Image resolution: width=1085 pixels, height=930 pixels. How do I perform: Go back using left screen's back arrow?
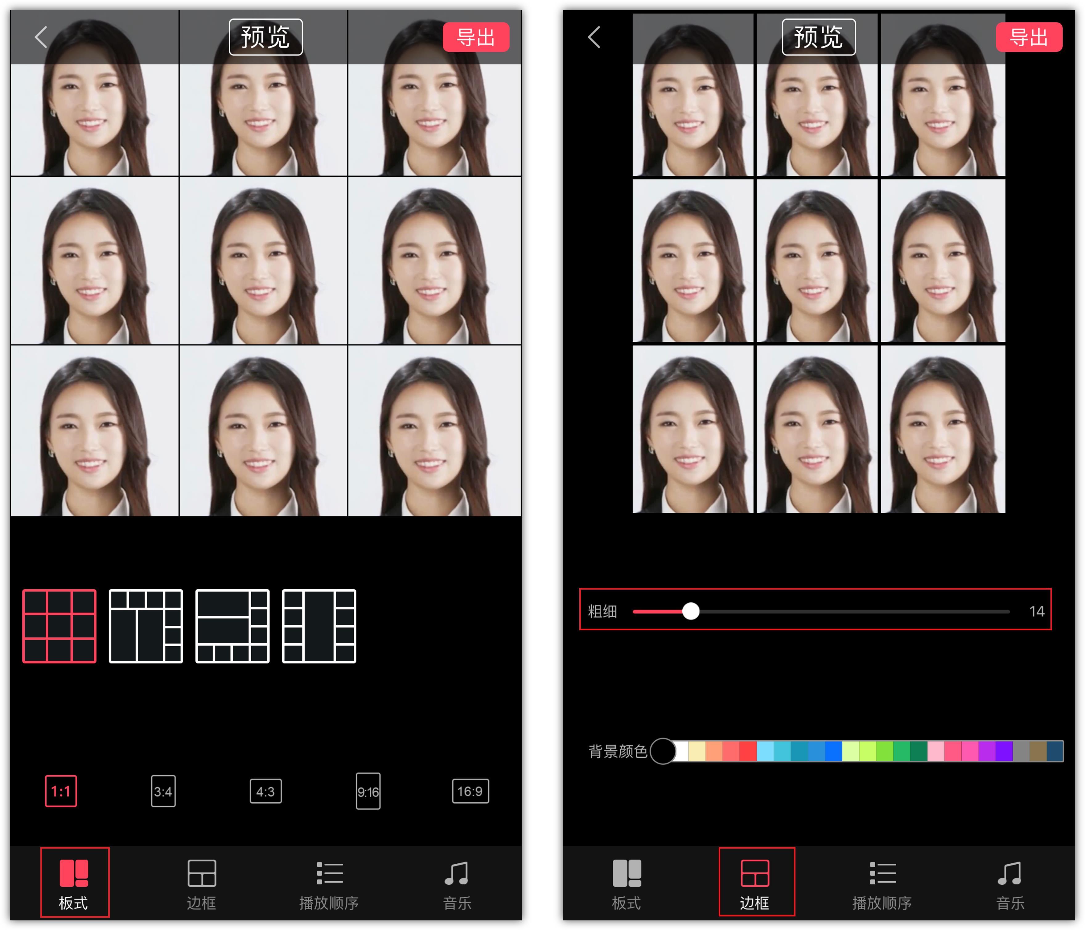[x=41, y=37]
